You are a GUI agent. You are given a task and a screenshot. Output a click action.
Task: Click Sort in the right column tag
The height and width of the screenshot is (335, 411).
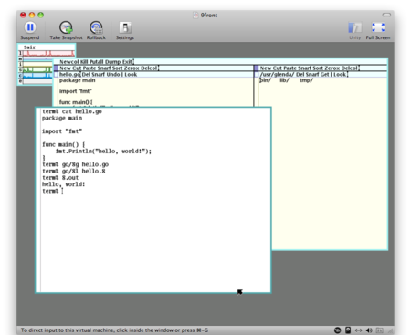point(318,68)
